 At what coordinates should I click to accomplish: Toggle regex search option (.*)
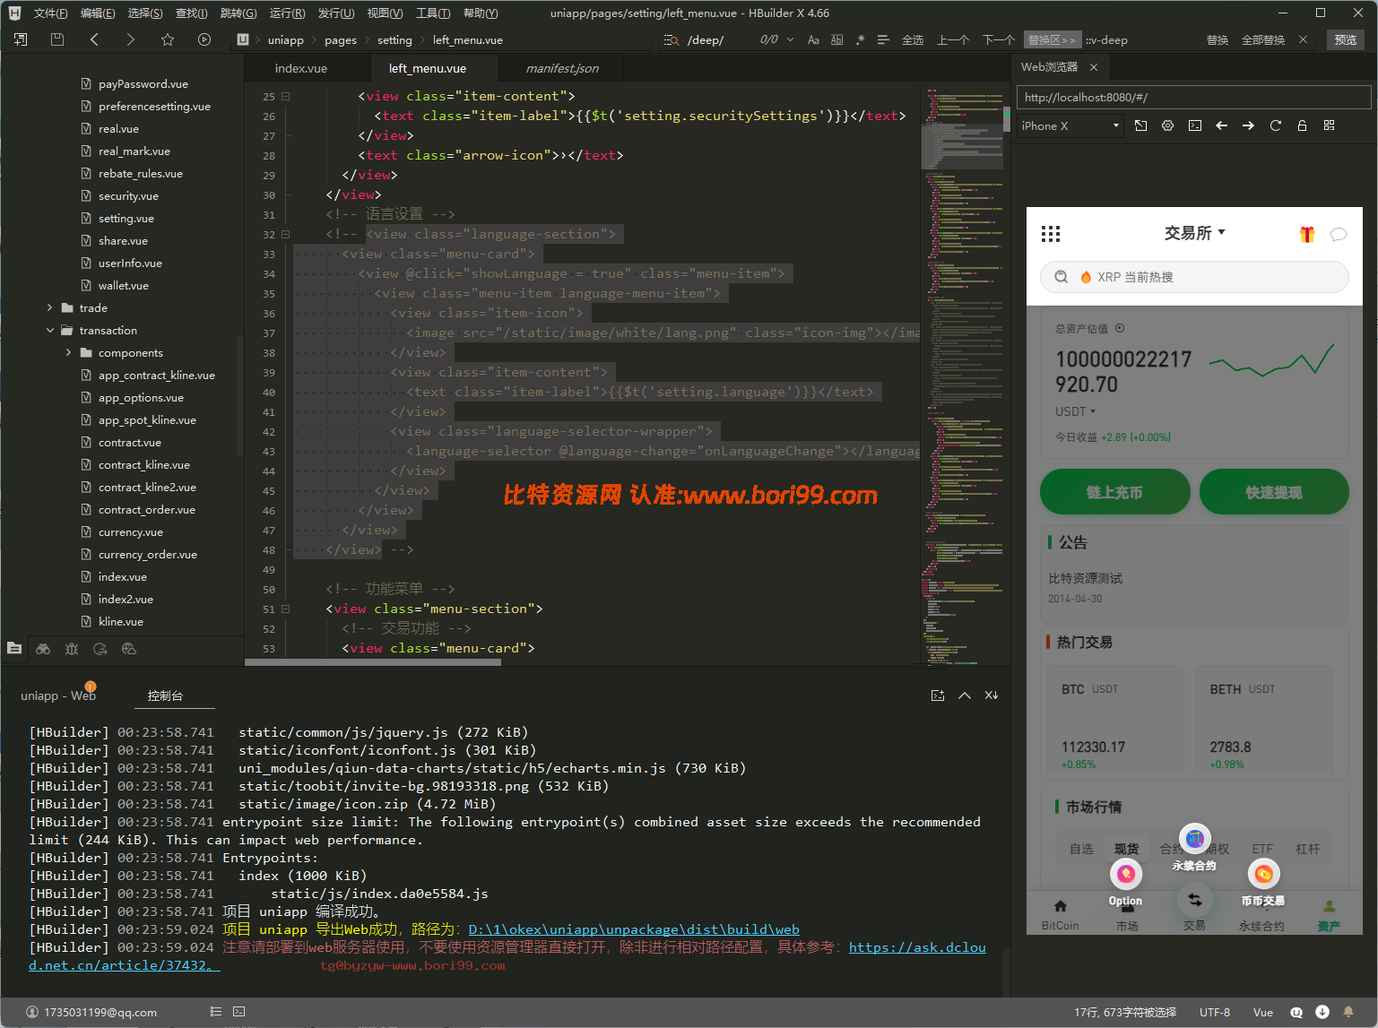click(860, 39)
